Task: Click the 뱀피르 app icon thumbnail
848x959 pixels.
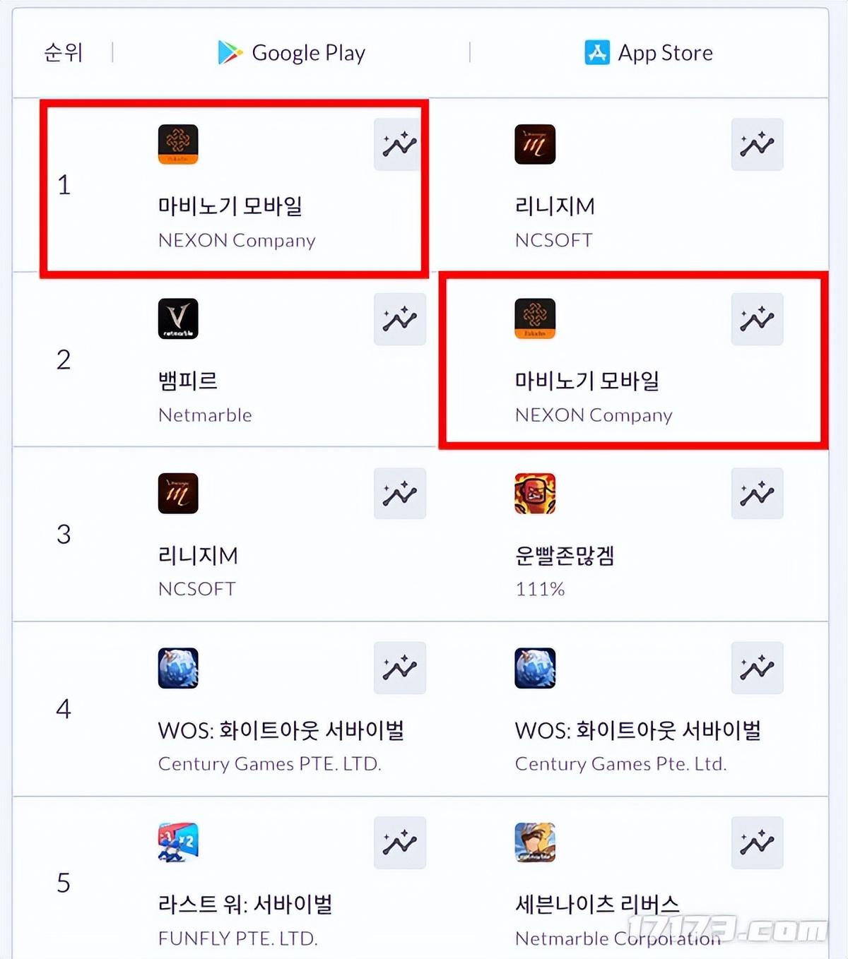Action: click(178, 318)
